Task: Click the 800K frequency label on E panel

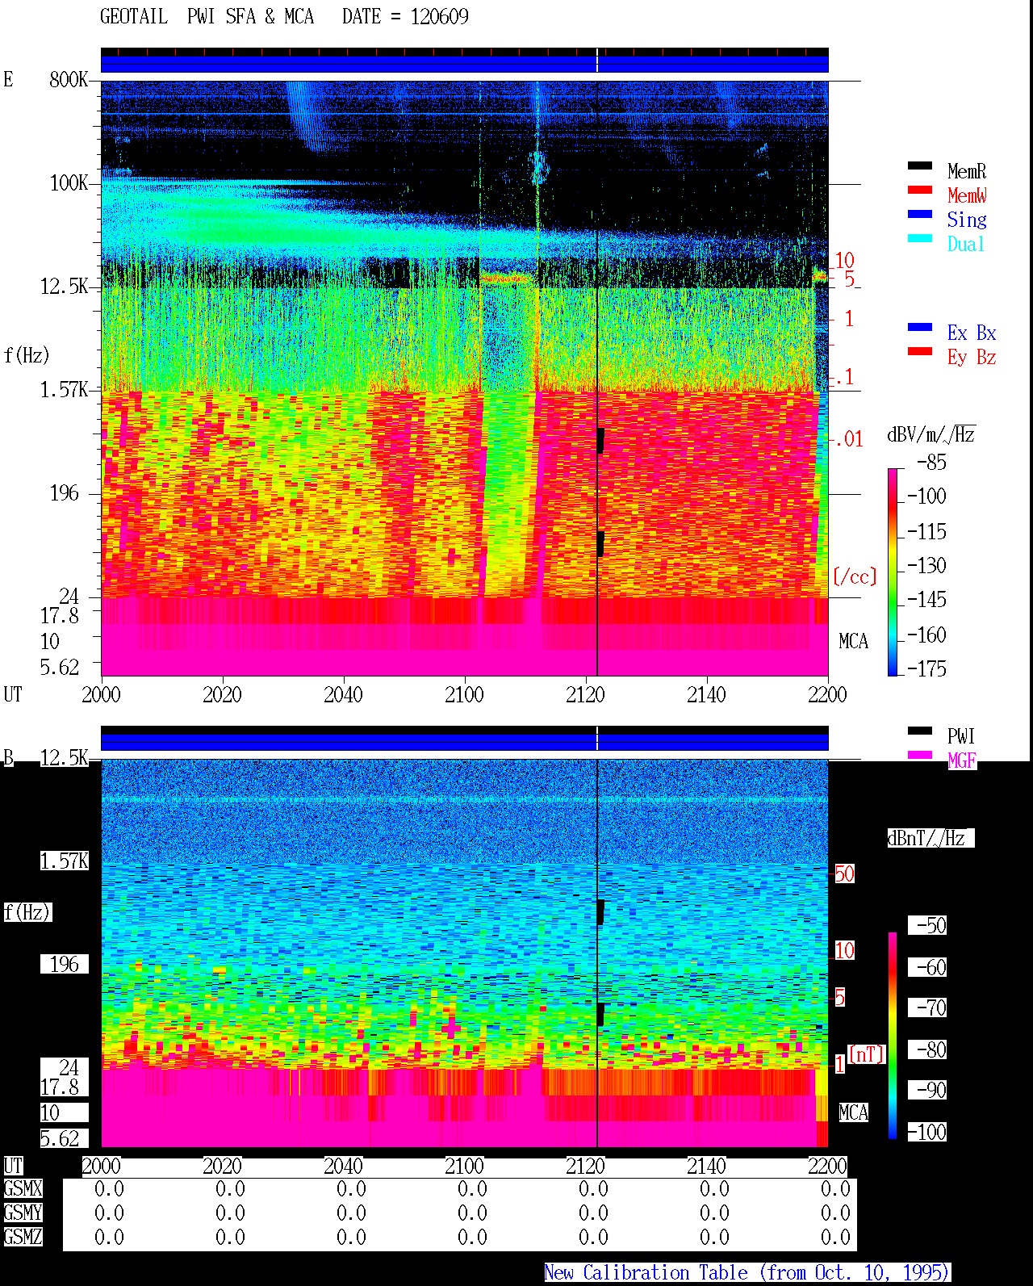Action: tap(69, 79)
